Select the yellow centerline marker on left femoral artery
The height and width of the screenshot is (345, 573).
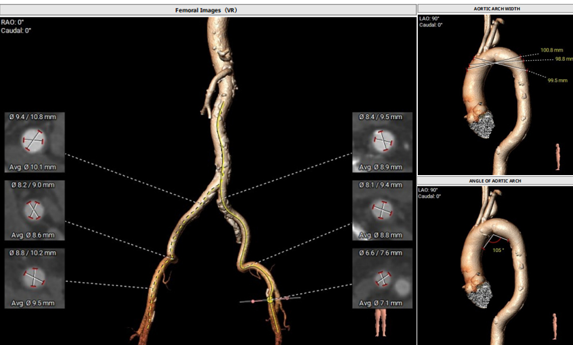pos(270,300)
